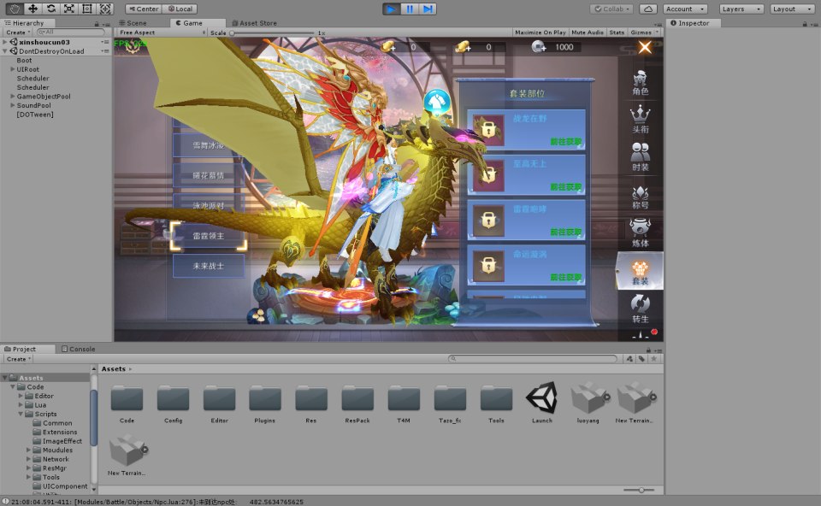Screen dimensions: 821x506
Task: Toggle Play mode
Action: 391,9
